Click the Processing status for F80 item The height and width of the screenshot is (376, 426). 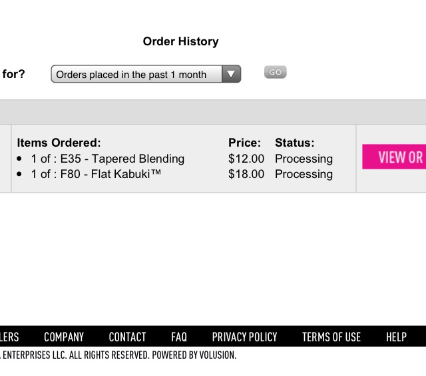[x=304, y=174]
